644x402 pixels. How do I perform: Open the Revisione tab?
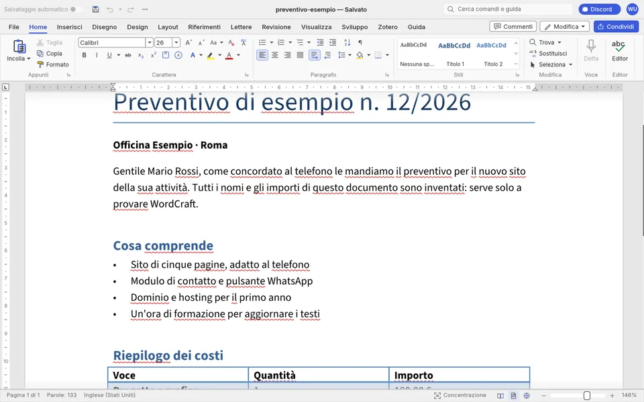tap(276, 27)
